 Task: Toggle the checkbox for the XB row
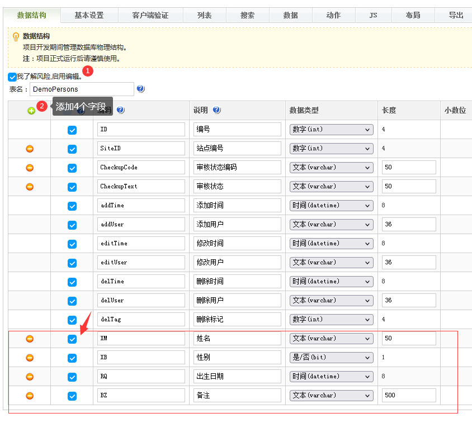coord(72,358)
